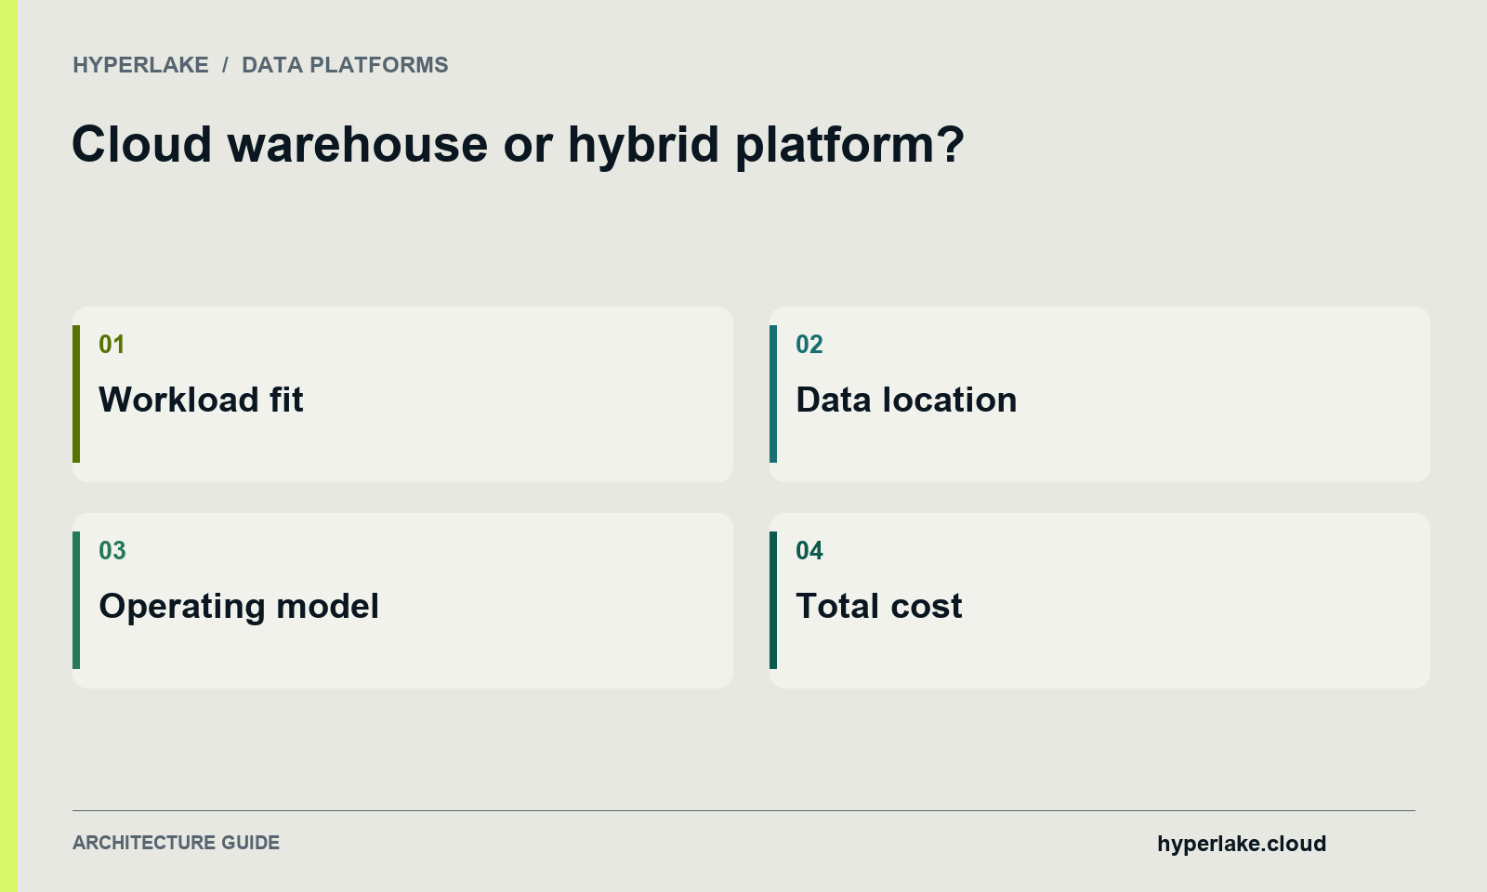
Task: Open the Workload fit card
Action: click(402, 394)
